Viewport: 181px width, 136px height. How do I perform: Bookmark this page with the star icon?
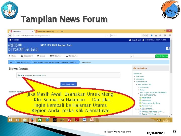144,36
